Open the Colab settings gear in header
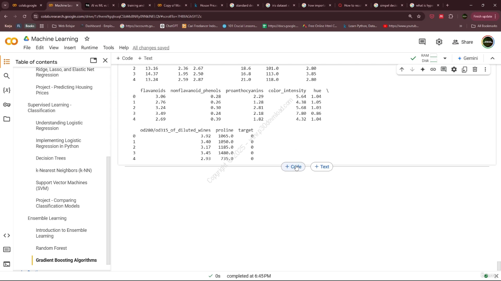This screenshot has height=281, width=501. click(x=439, y=42)
